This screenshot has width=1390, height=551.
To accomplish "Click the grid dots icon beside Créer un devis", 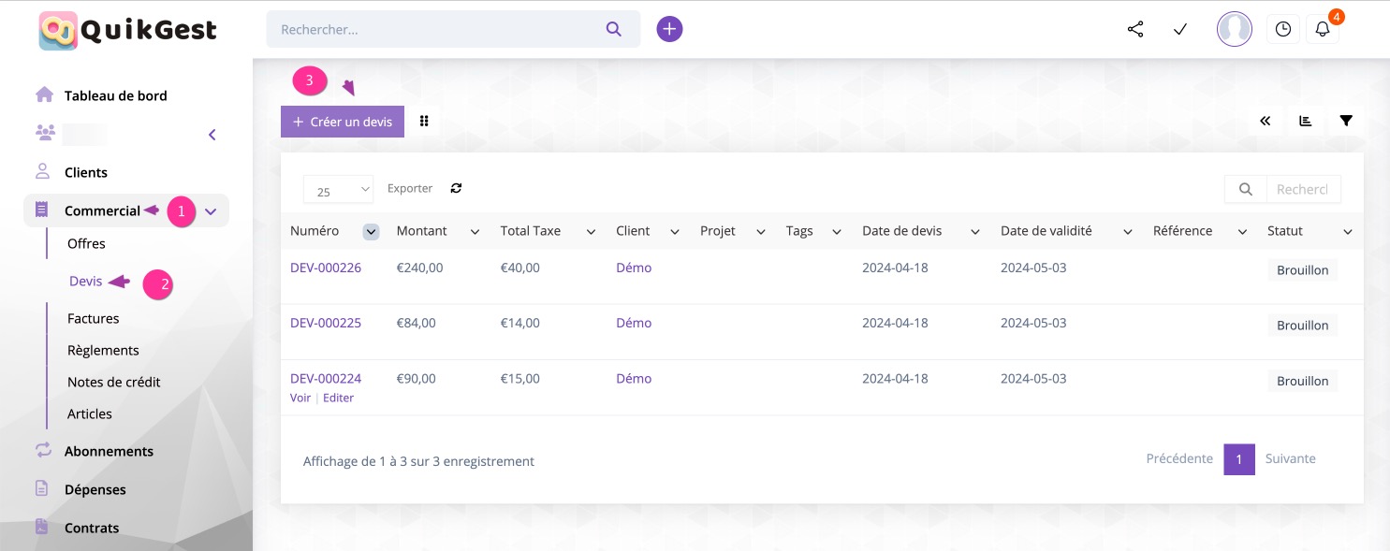I will [x=424, y=121].
